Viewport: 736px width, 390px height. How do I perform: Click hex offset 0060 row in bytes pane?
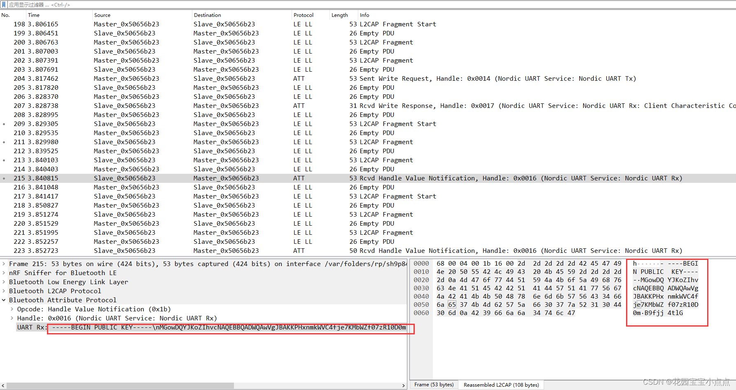pyautogui.click(x=421, y=313)
